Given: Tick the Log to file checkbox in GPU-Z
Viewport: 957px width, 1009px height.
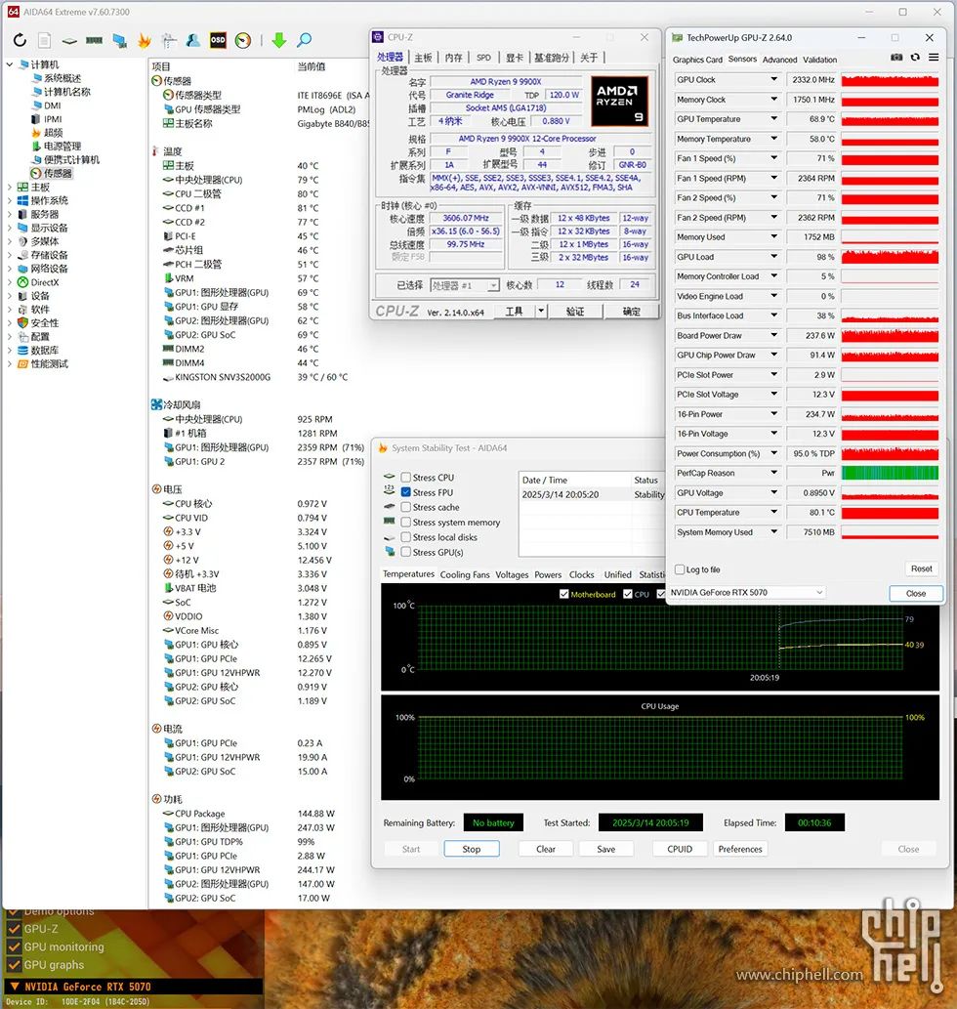Looking at the screenshot, I should click(680, 569).
